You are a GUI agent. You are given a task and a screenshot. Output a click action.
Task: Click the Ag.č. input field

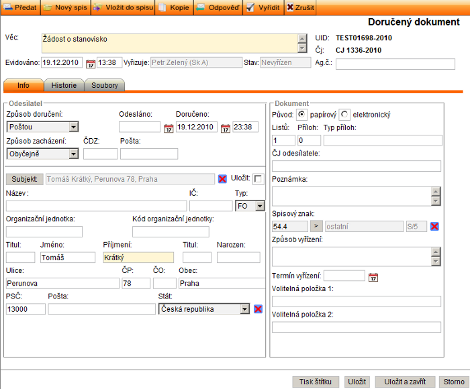(x=395, y=64)
